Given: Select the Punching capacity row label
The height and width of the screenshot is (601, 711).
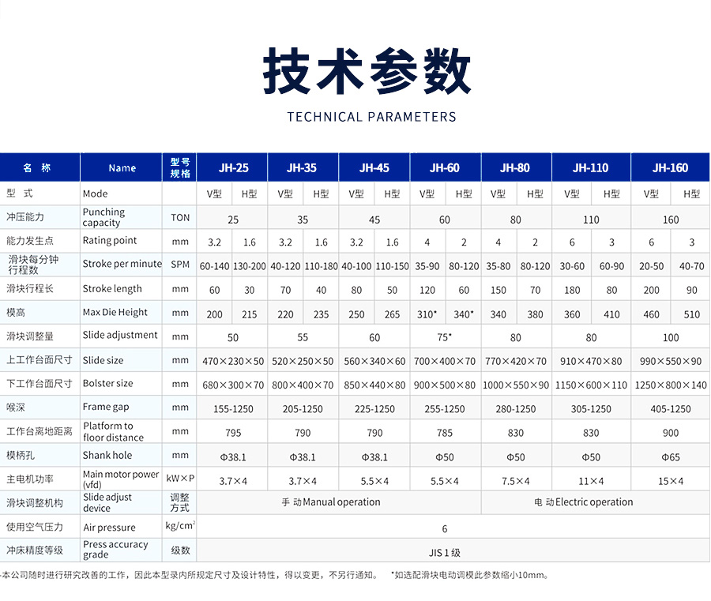Looking at the screenshot, I should 107,216.
